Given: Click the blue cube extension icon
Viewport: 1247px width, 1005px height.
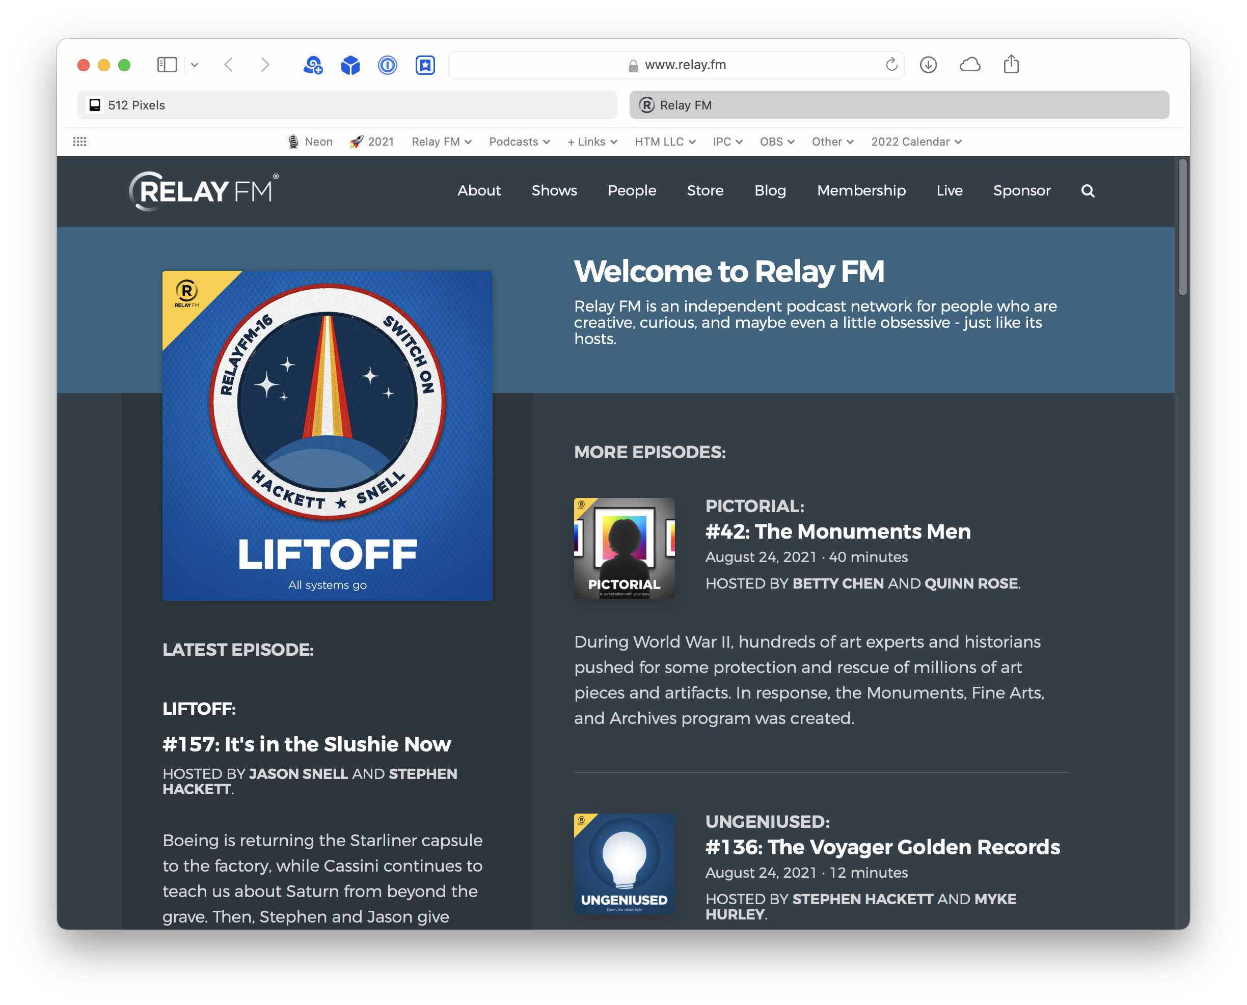Looking at the screenshot, I should [350, 65].
